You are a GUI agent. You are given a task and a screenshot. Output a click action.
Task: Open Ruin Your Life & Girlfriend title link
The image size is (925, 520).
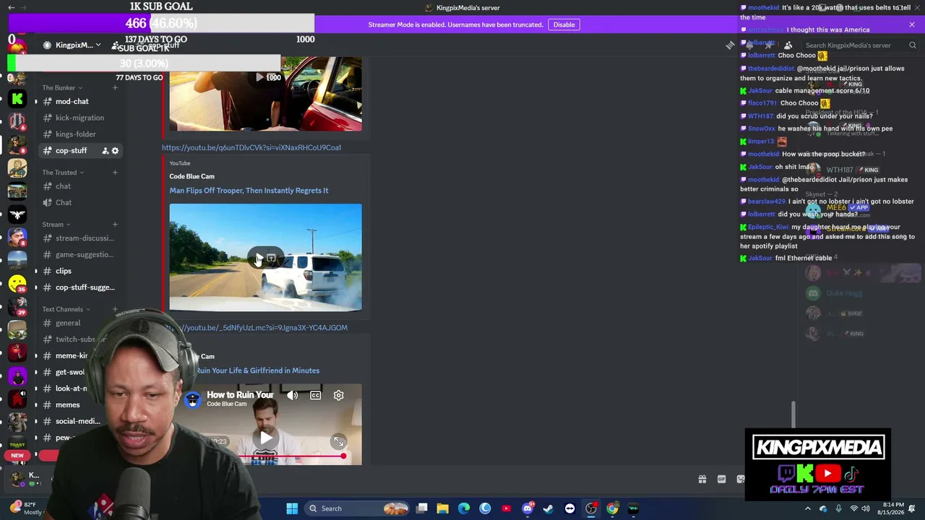pyautogui.click(x=257, y=370)
